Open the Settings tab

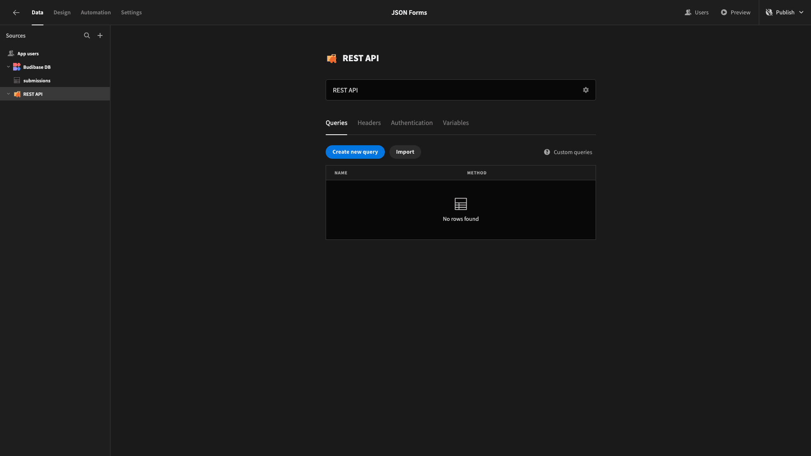[x=131, y=12]
